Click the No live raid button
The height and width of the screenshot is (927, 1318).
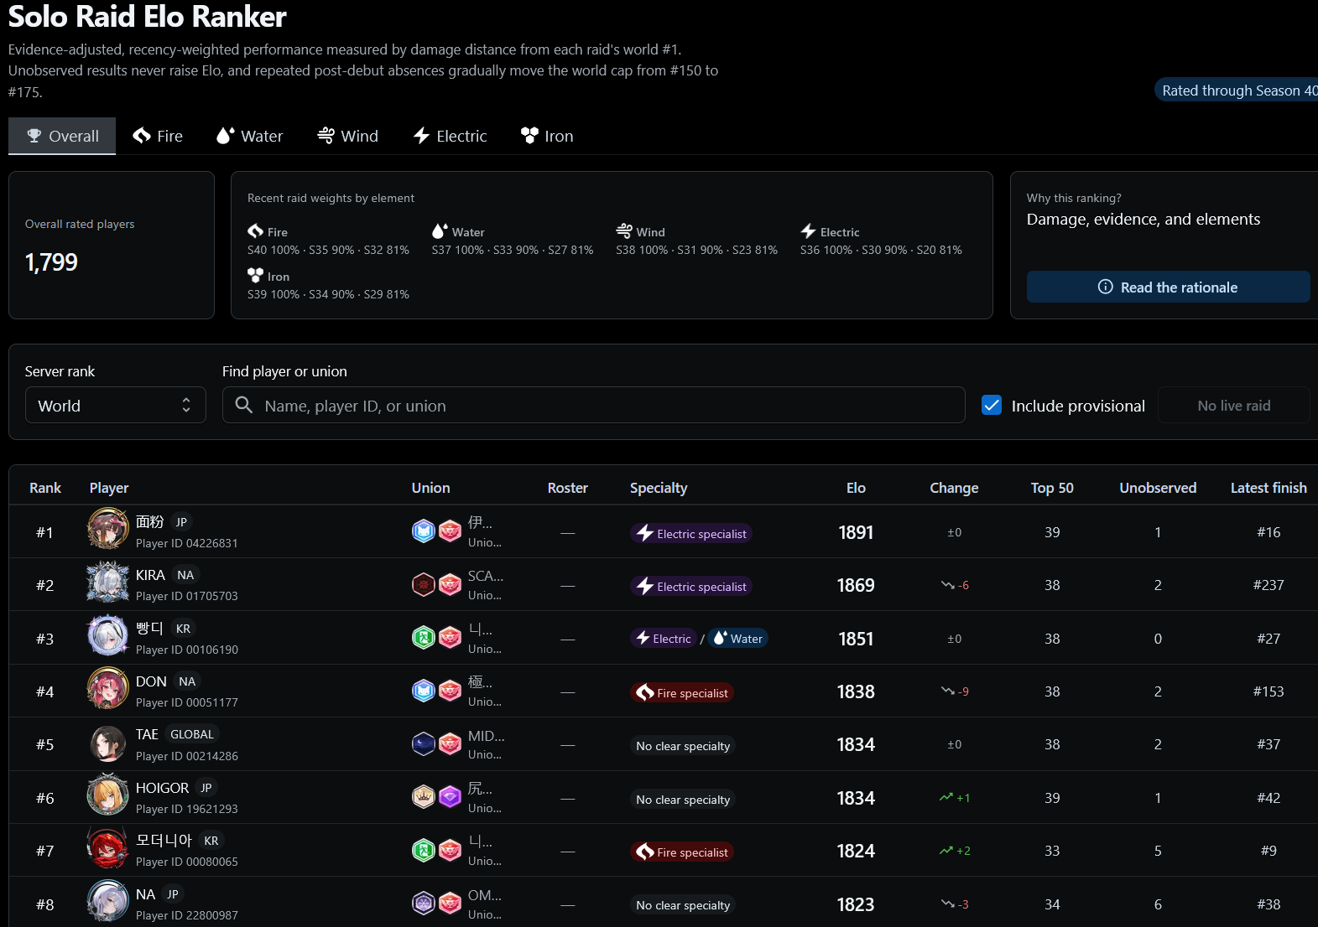coord(1233,406)
